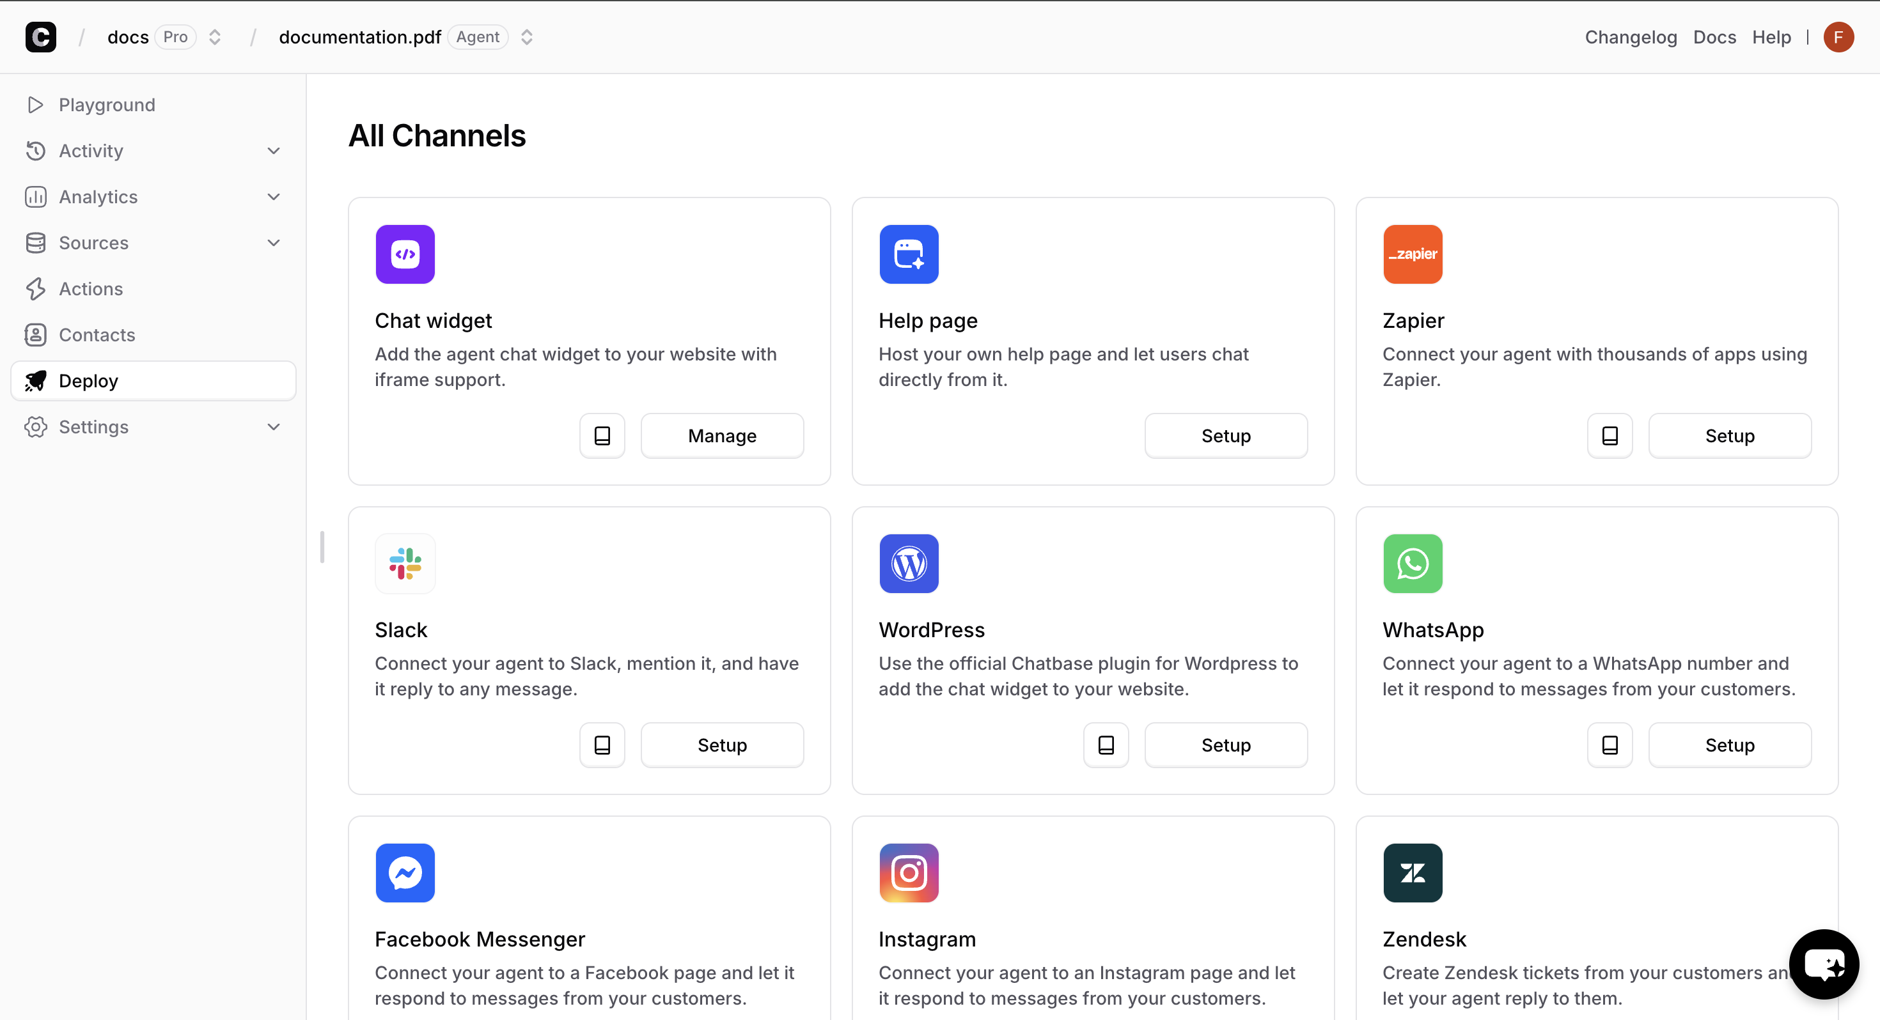
Task: Open the user avatar F menu
Action: tap(1838, 37)
